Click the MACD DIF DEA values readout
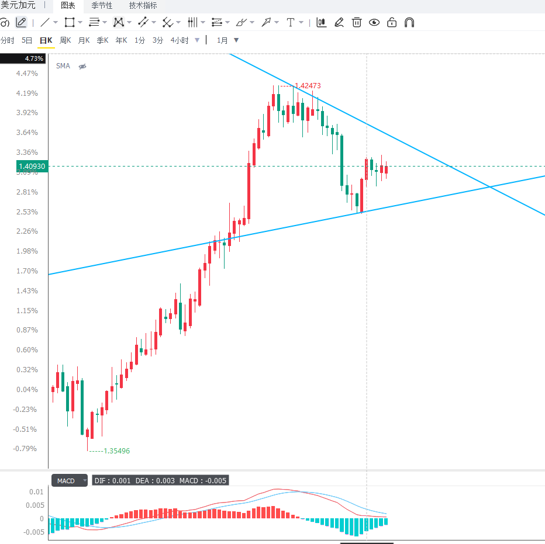 160,481
